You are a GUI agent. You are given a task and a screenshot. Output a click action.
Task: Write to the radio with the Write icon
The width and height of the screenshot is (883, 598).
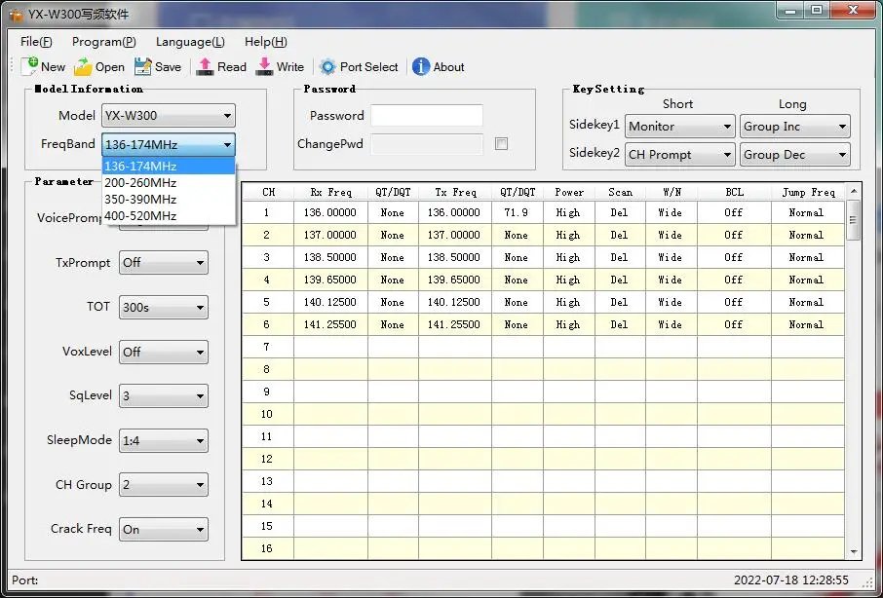(x=265, y=66)
